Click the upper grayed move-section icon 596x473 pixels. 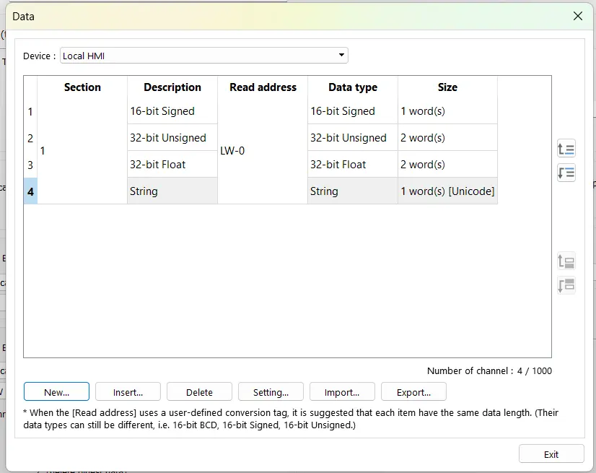(566, 261)
